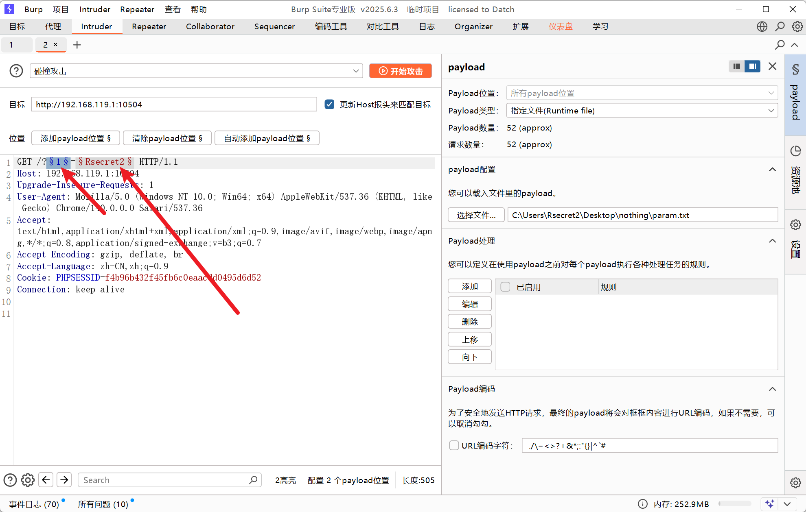Viewport: 806px width, 512px height.
Task: Enable the URL-encode characters checkbox
Action: pyautogui.click(x=454, y=445)
